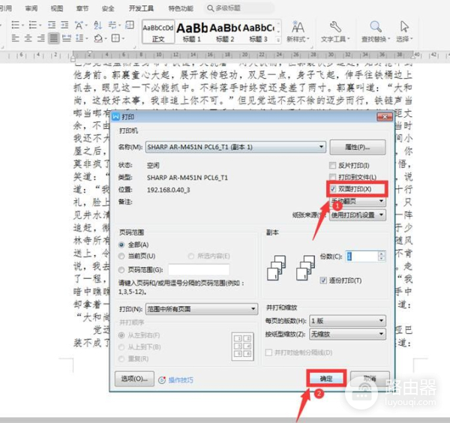Click the show/hide paragraph marks icon

tap(112, 25)
